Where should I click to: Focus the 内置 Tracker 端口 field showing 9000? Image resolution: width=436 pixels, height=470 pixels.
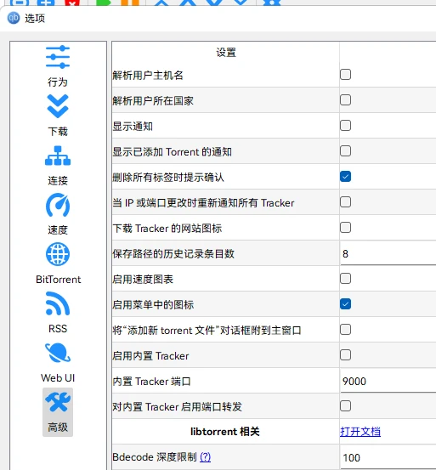tap(388, 382)
